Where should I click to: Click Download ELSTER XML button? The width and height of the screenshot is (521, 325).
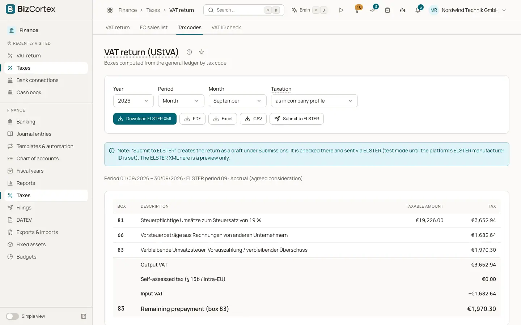(x=145, y=119)
